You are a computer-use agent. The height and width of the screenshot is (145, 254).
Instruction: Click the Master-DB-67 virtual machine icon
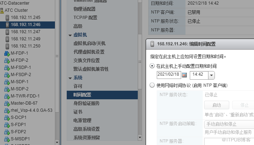click(7, 103)
